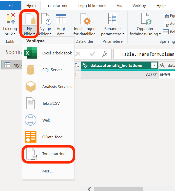Click the left arrow of horizontal scrollbar
This screenshot has width=175, height=191.
coord(89,189)
